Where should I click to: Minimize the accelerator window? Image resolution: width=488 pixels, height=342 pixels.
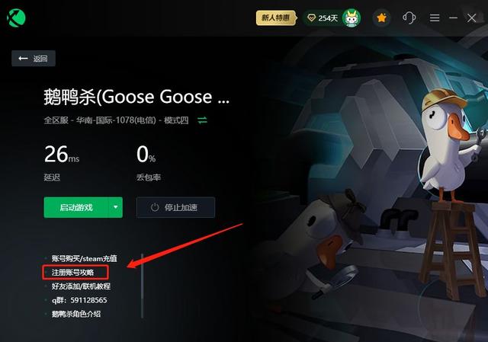coord(453,18)
